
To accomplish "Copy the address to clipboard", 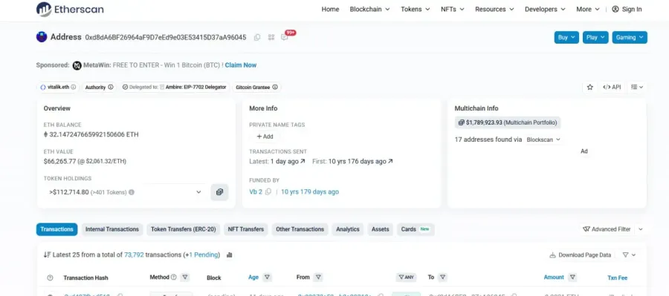I will [x=257, y=38].
